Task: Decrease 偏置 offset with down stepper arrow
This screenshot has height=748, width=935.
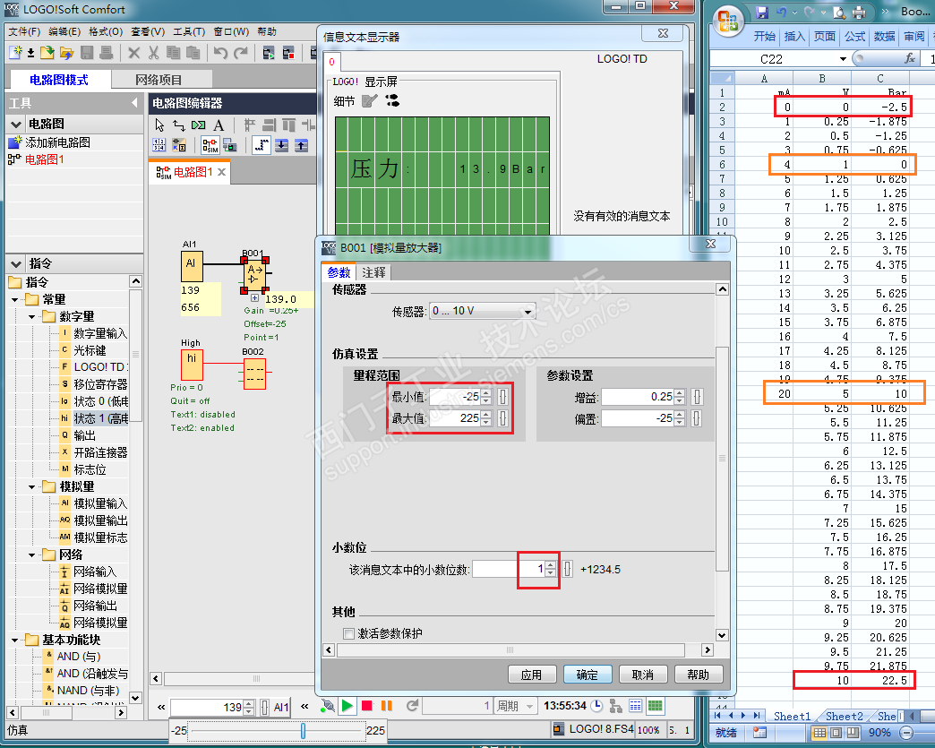Action: click(x=680, y=422)
